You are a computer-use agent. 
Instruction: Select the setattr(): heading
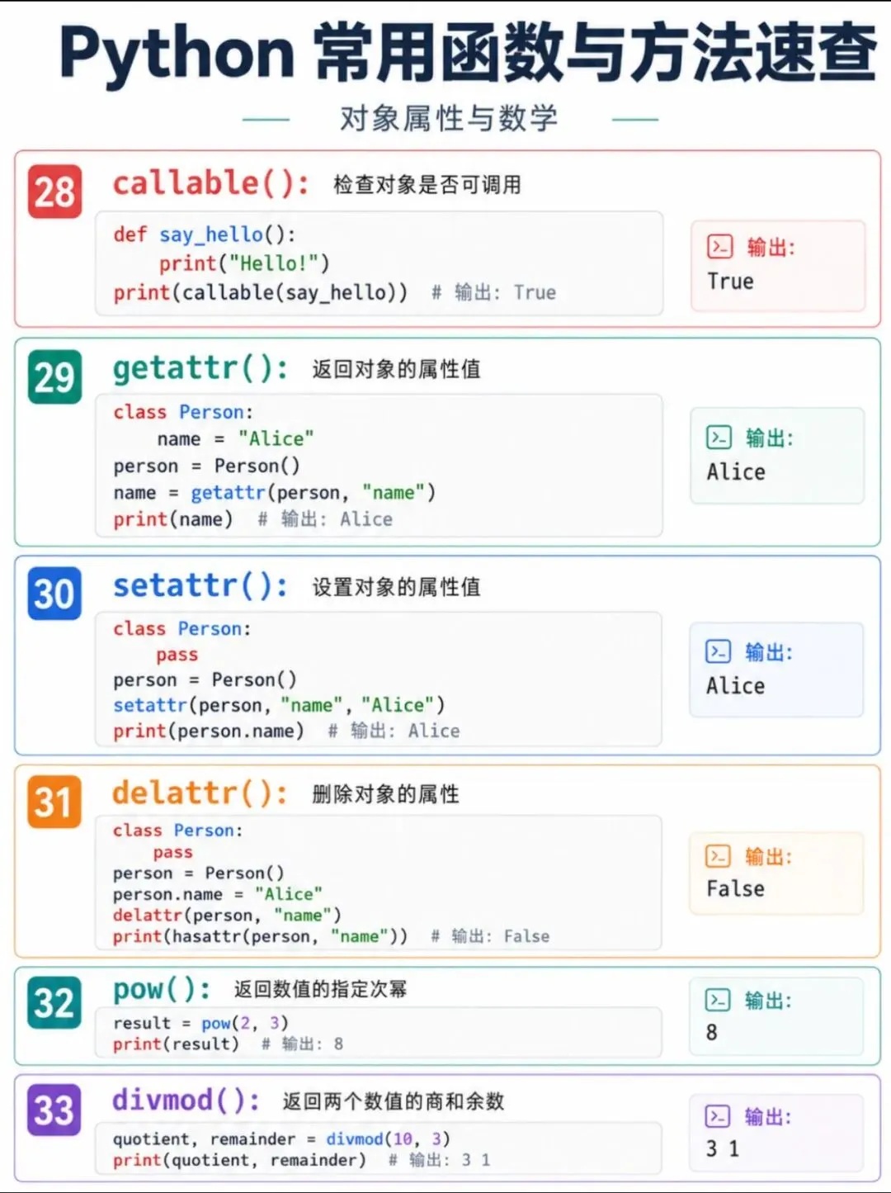(200, 585)
